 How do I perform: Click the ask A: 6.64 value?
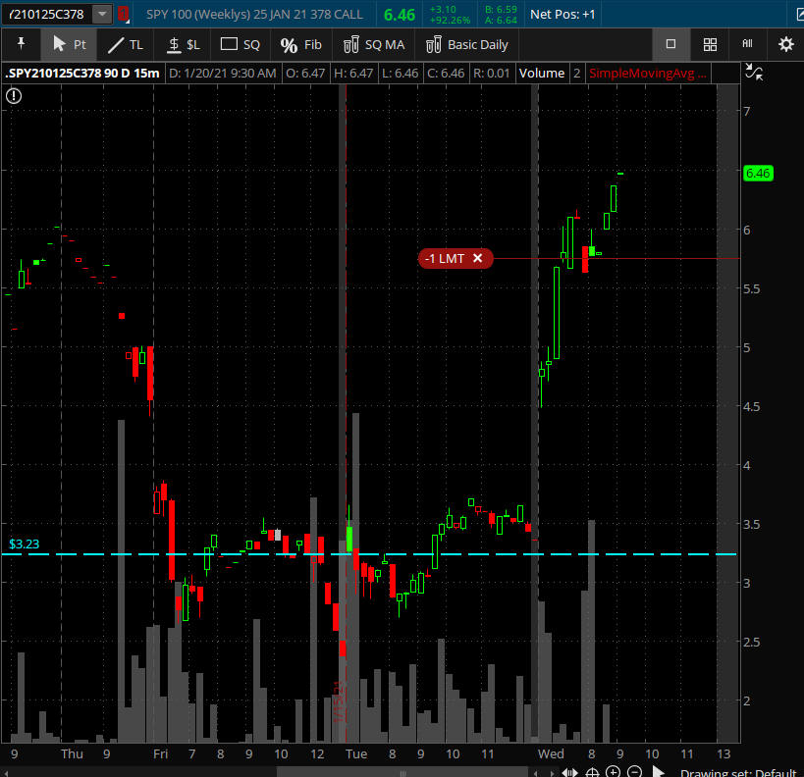click(x=501, y=20)
